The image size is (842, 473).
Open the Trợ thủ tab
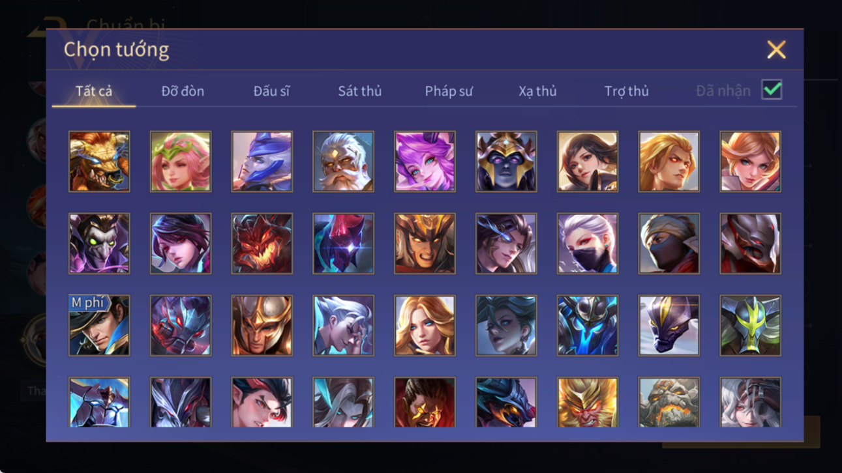click(626, 91)
